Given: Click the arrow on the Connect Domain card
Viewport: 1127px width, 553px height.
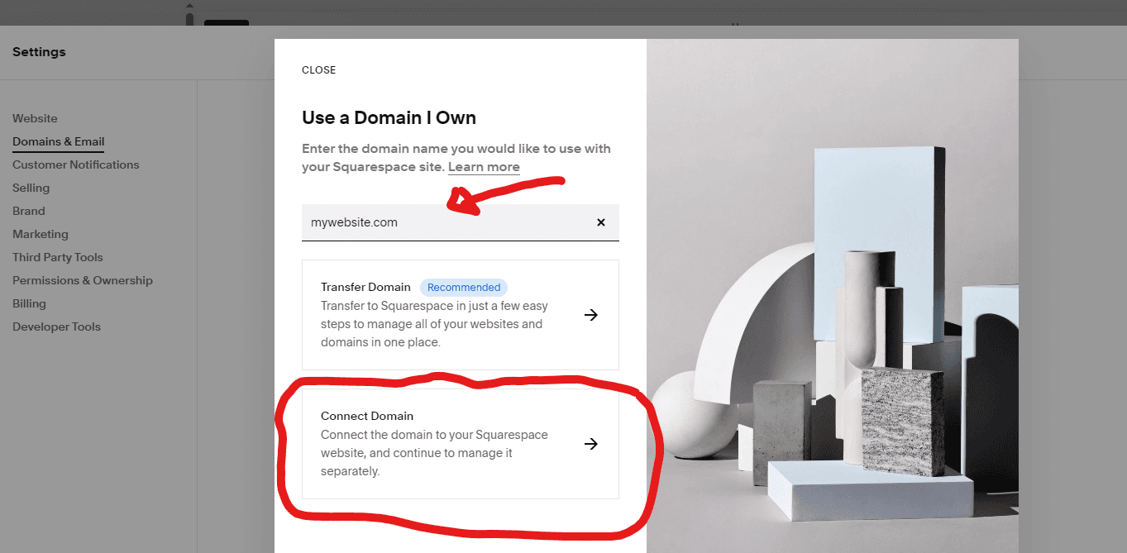Looking at the screenshot, I should 591,444.
